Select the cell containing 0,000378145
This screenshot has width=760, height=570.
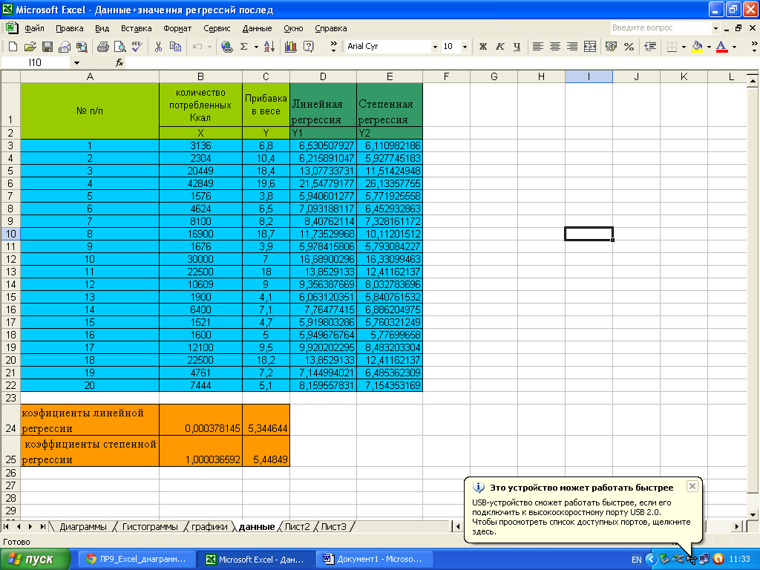point(200,420)
